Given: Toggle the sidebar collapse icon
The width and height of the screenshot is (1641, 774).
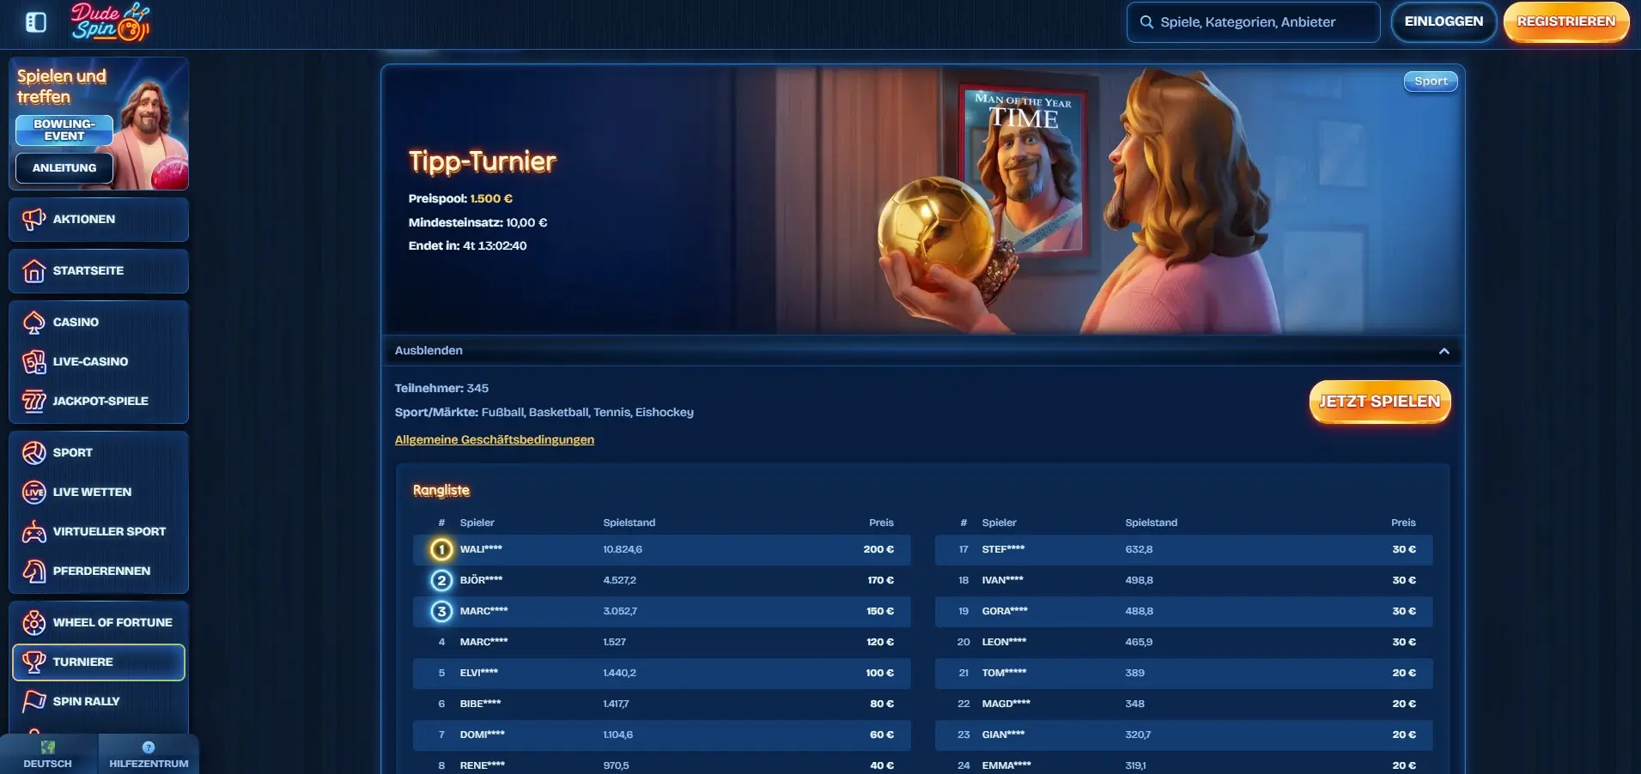Looking at the screenshot, I should point(36,22).
